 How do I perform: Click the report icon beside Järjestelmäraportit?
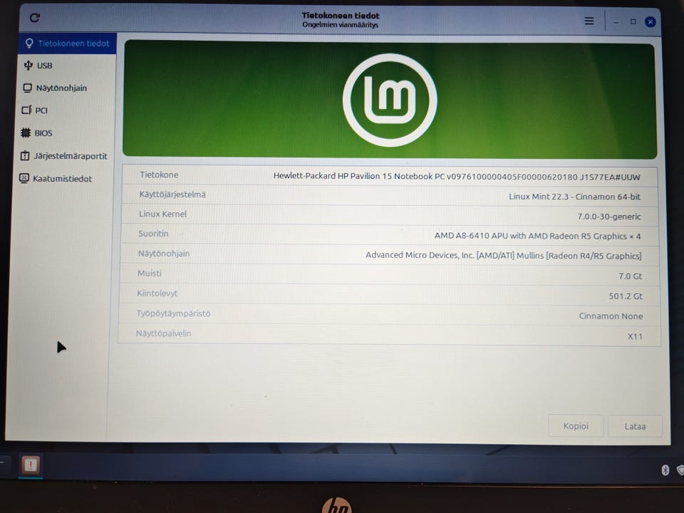[25, 155]
